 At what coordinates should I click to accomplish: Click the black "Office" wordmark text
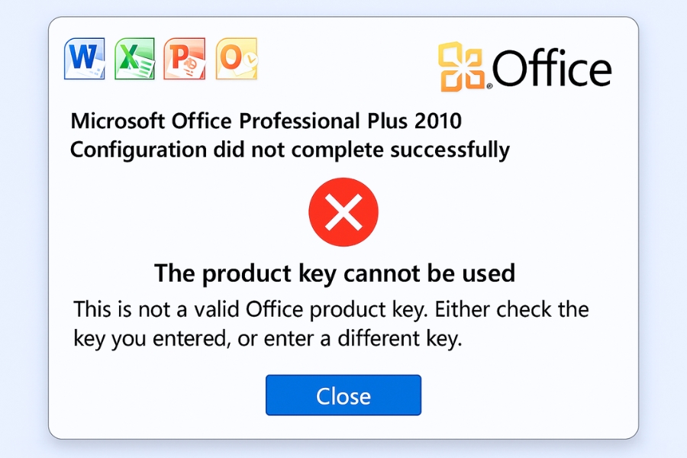(x=552, y=68)
